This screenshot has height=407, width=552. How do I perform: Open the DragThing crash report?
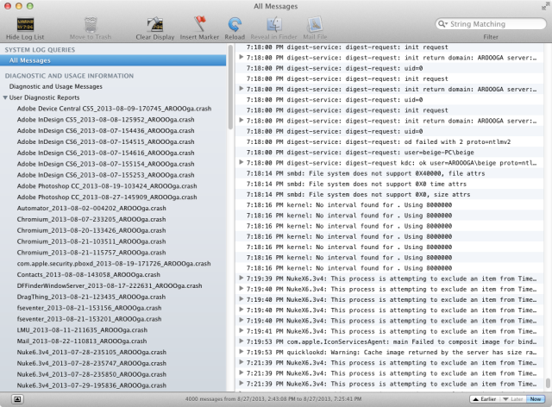tap(91, 297)
